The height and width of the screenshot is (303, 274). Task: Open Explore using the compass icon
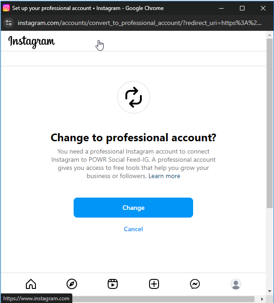point(72,284)
